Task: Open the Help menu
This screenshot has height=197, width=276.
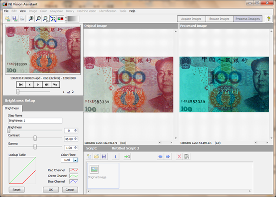Action: click(x=132, y=11)
